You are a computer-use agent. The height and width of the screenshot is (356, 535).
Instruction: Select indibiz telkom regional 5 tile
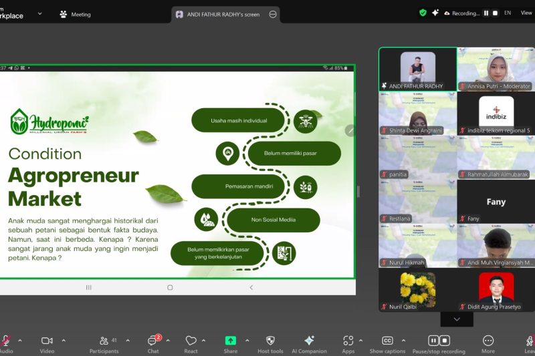click(x=496, y=114)
